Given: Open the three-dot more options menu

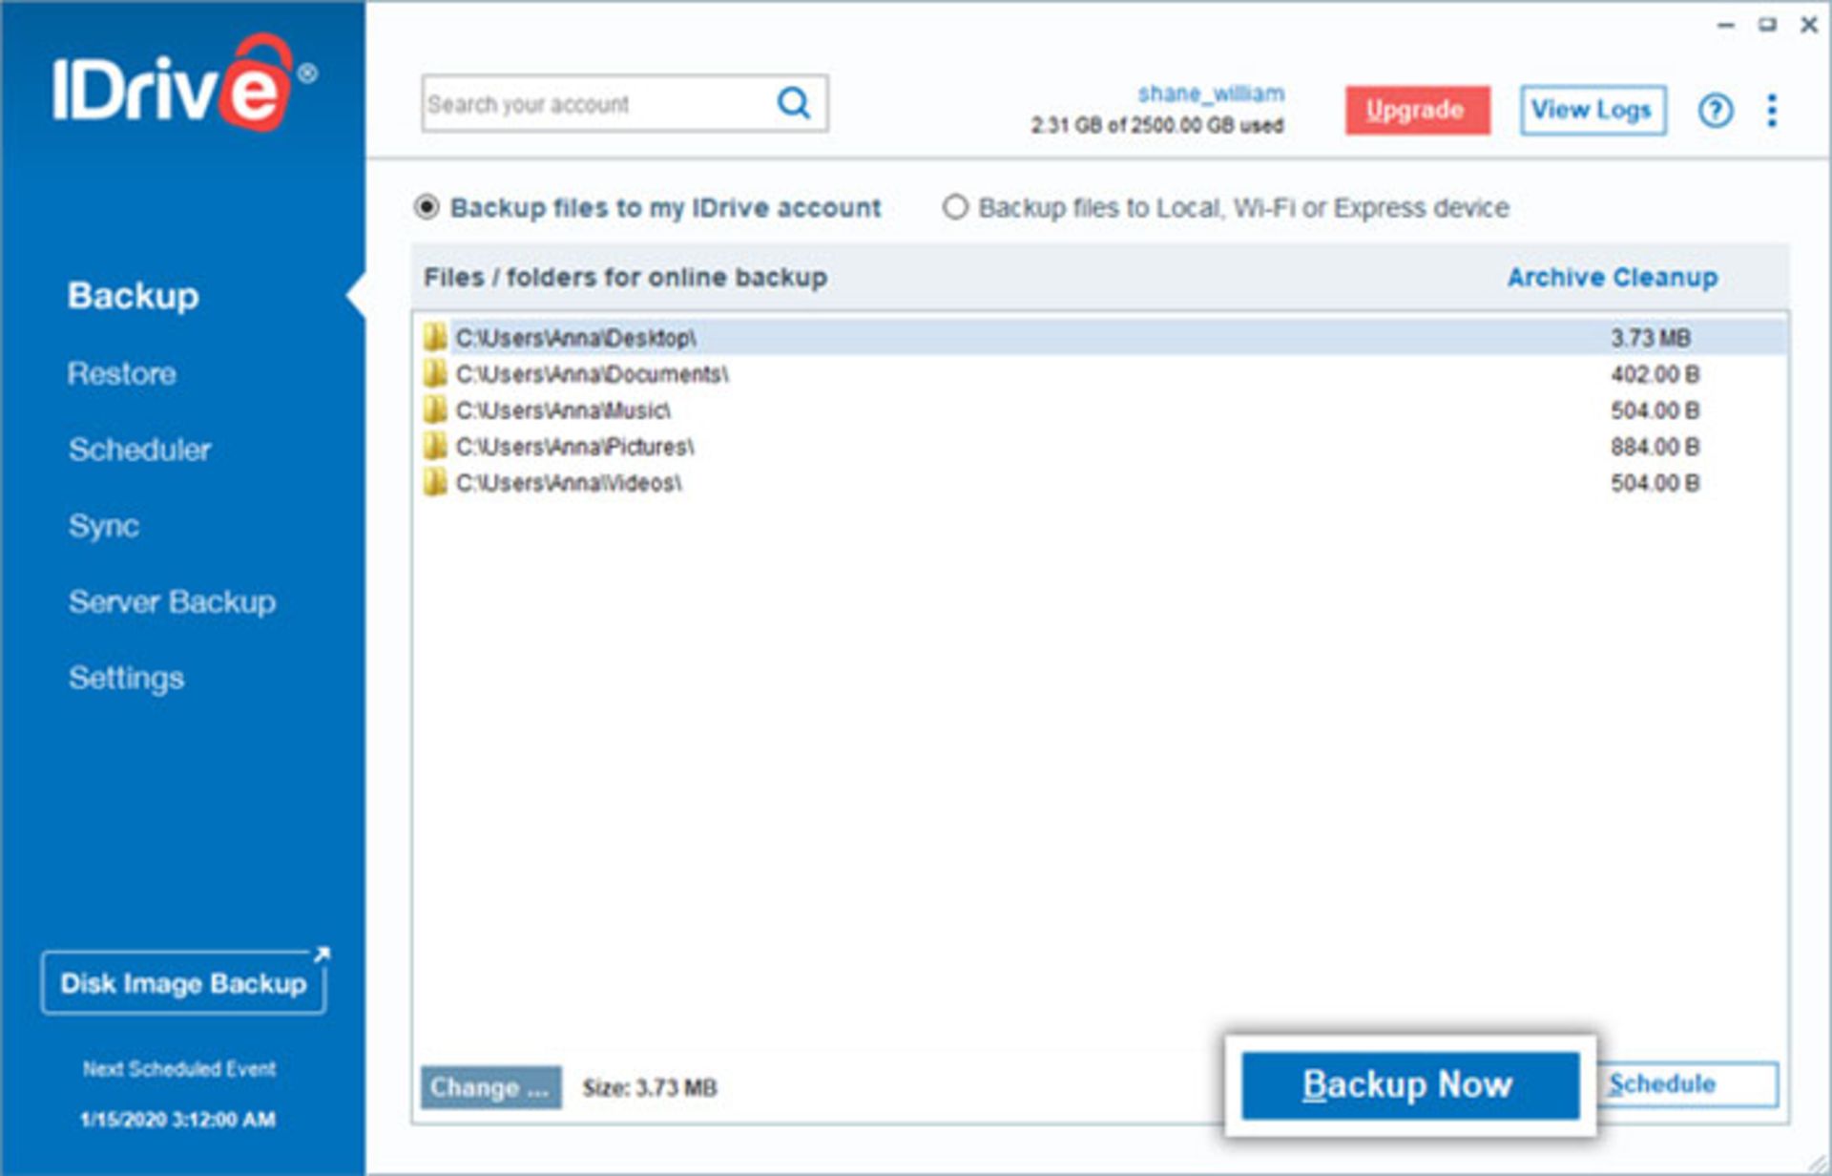Looking at the screenshot, I should coord(1772,111).
